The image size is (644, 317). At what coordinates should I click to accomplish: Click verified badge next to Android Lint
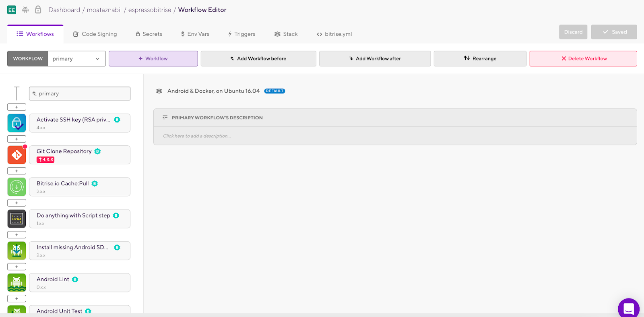coord(75,280)
